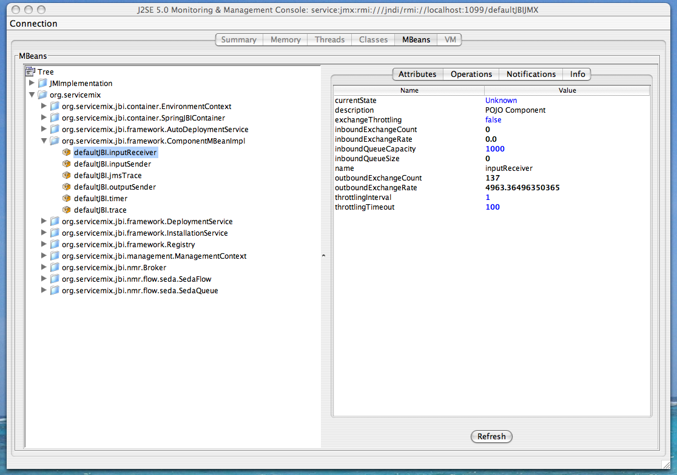Select the exchangeThrottling false value

click(x=493, y=120)
